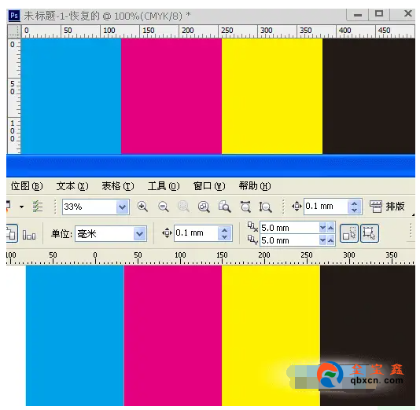Click the cyan bar in CorelDRAW canvas
420x410 pixels.
pyautogui.click(x=75, y=335)
